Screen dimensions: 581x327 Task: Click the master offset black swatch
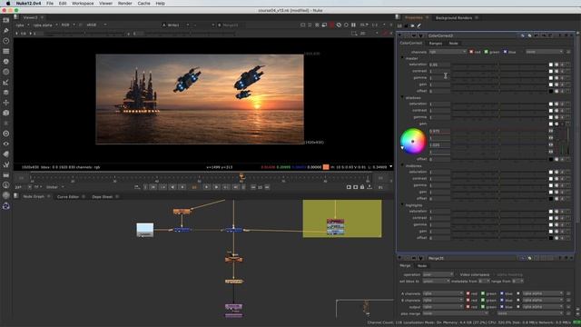coord(551,91)
